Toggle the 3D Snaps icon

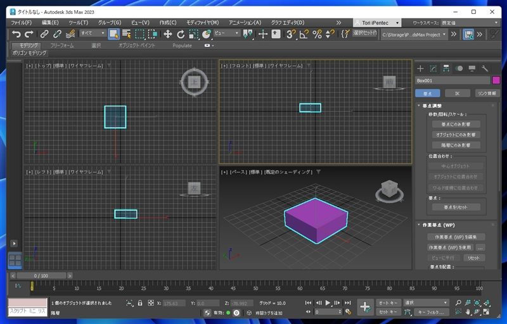(x=291, y=34)
